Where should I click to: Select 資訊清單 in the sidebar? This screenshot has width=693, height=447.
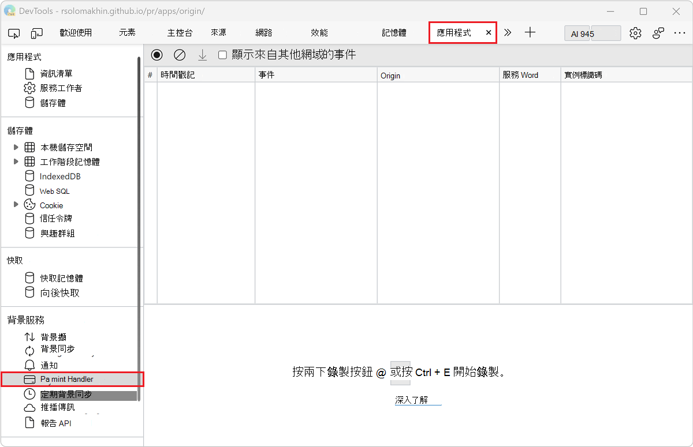tap(56, 74)
